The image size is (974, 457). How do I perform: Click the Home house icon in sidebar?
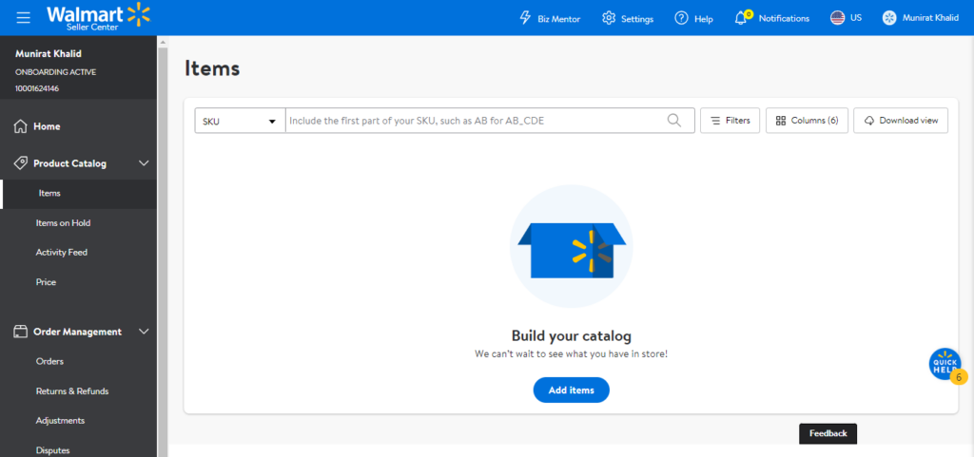(x=21, y=126)
